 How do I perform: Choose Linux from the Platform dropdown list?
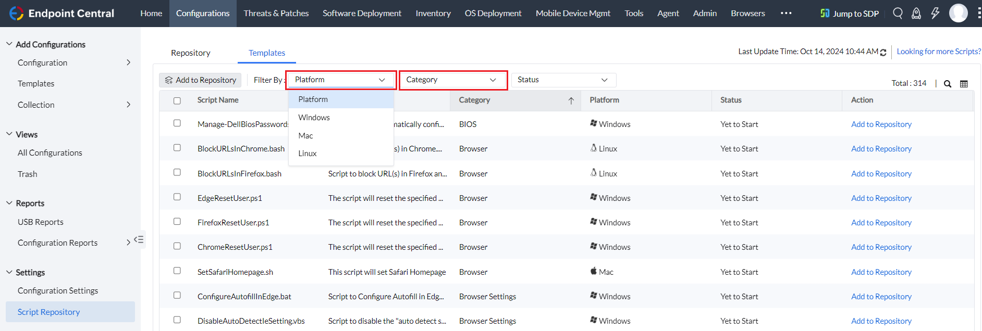(308, 154)
